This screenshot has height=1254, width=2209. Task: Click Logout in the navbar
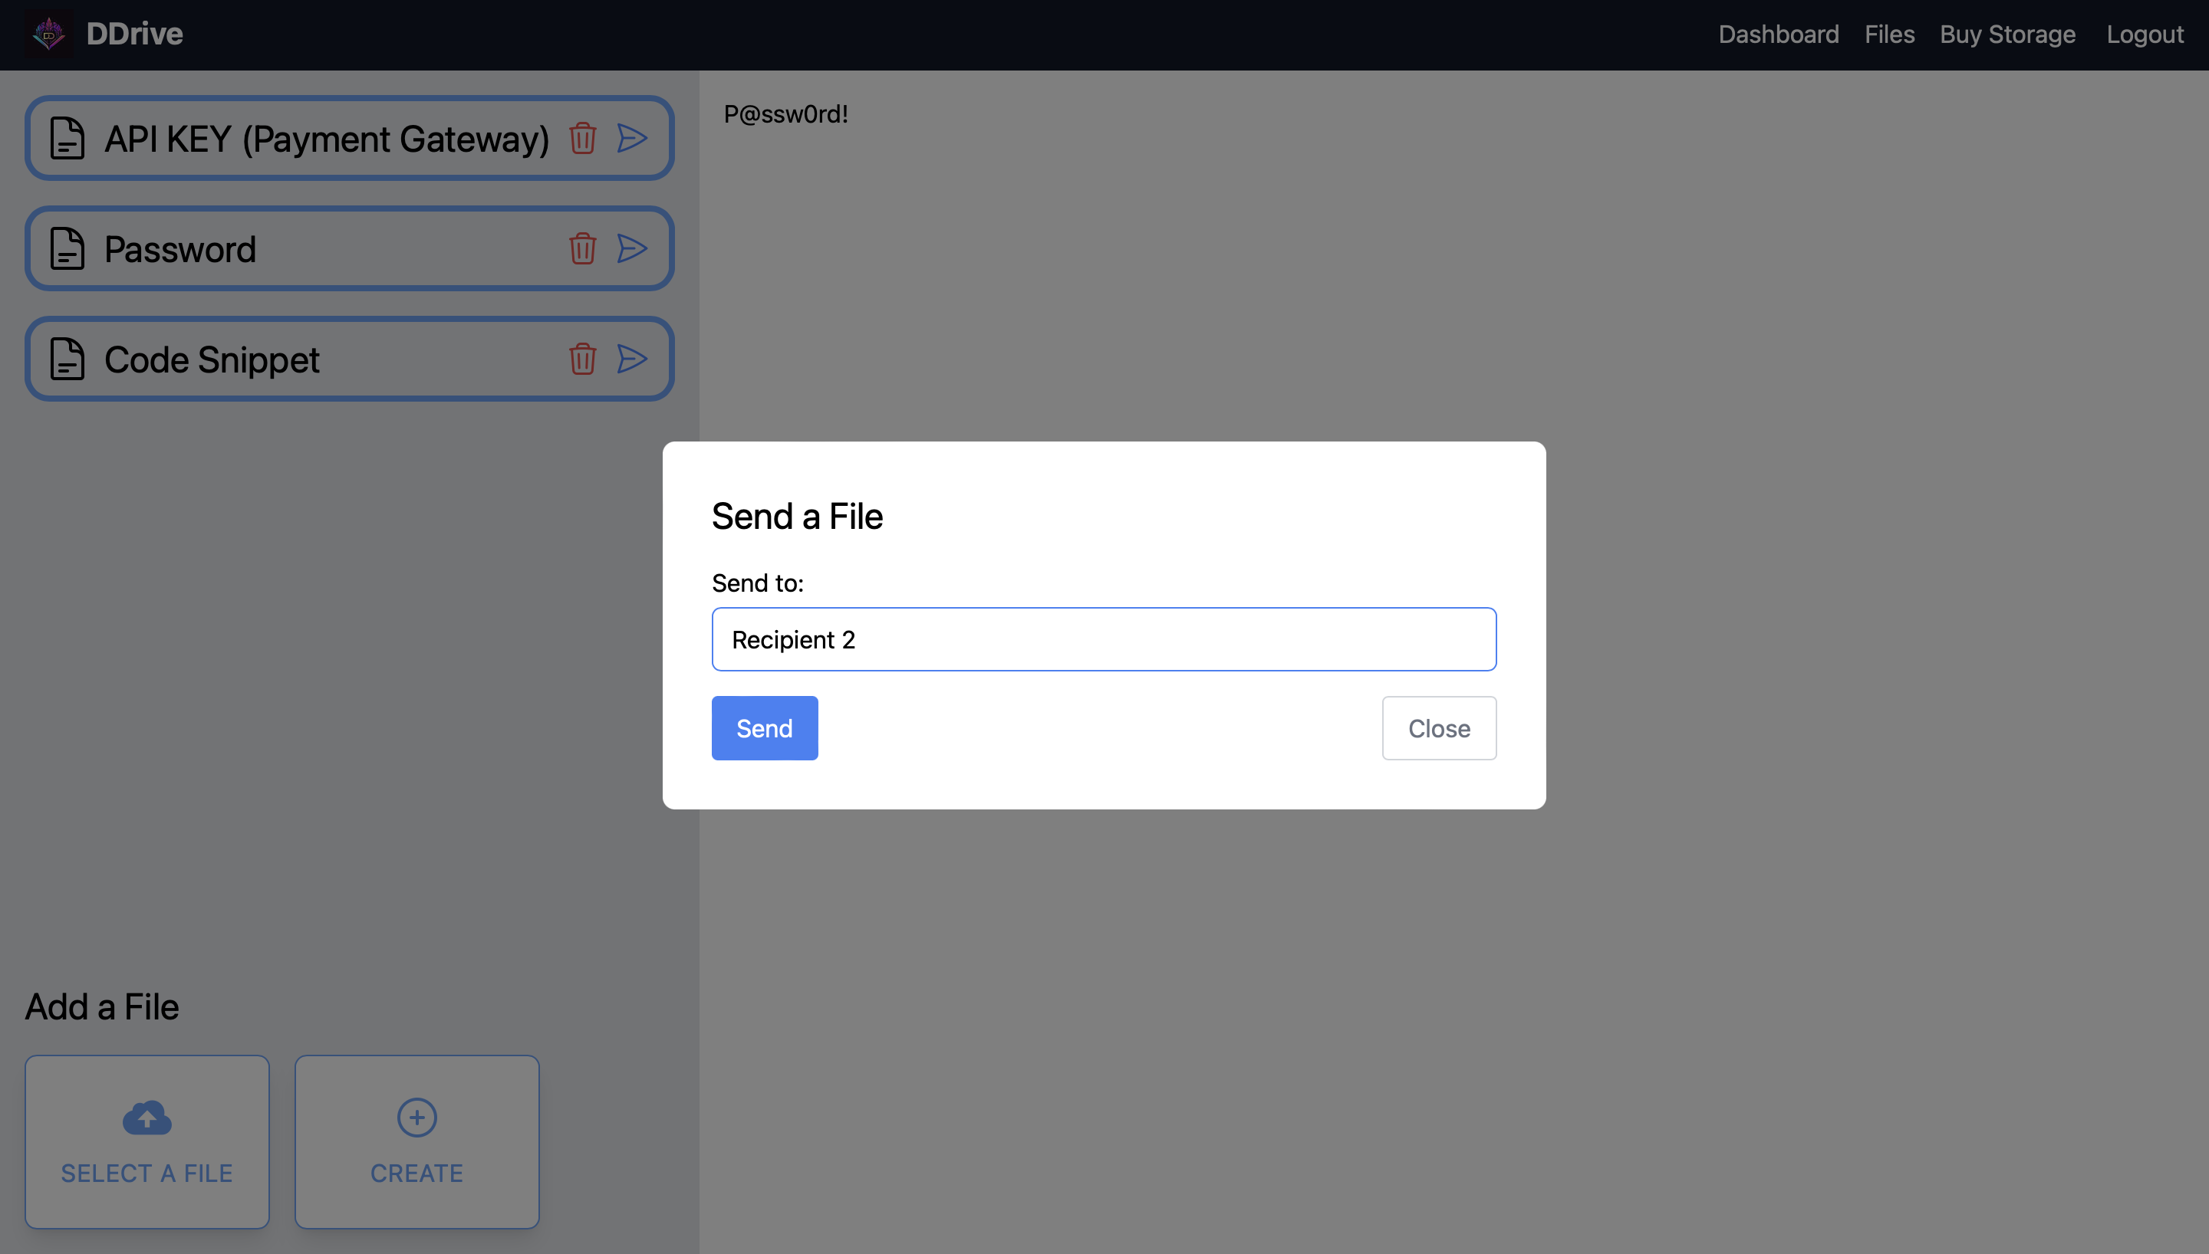2145,34
